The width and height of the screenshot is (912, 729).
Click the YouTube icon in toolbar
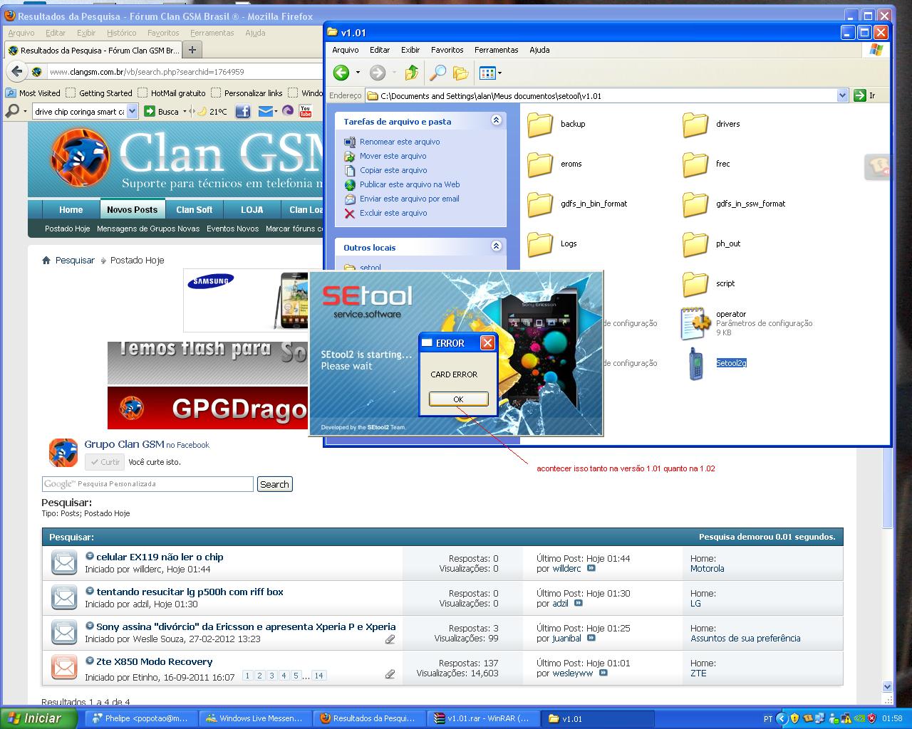(306, 111)
